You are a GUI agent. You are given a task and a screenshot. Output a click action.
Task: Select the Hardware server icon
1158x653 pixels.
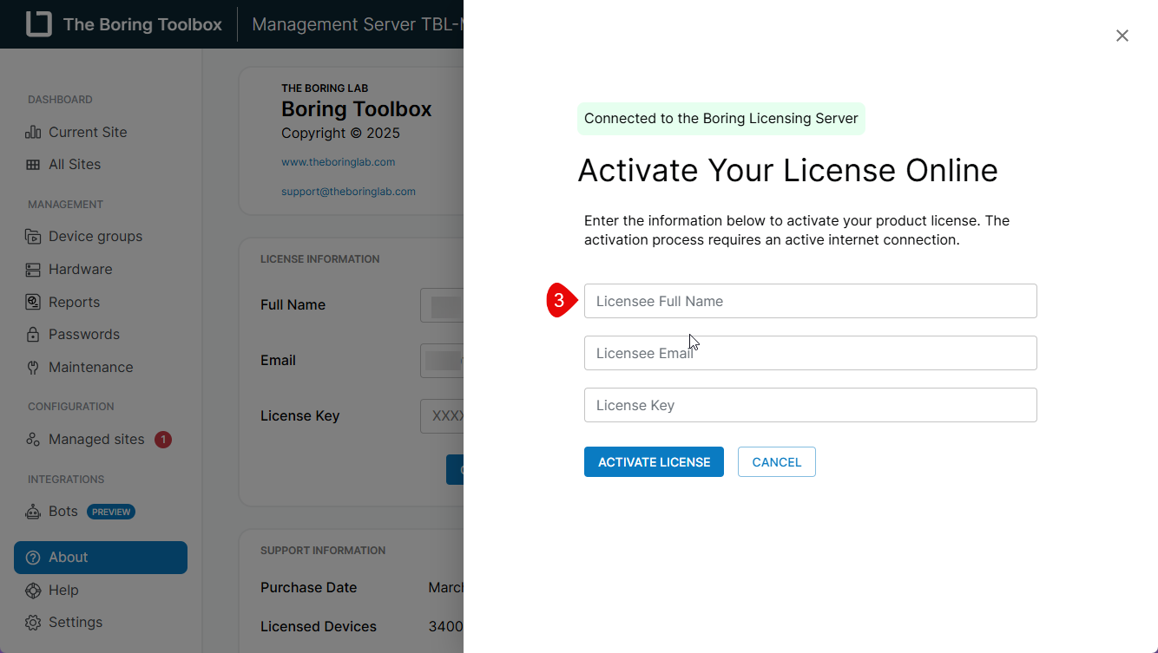point(32,269)
